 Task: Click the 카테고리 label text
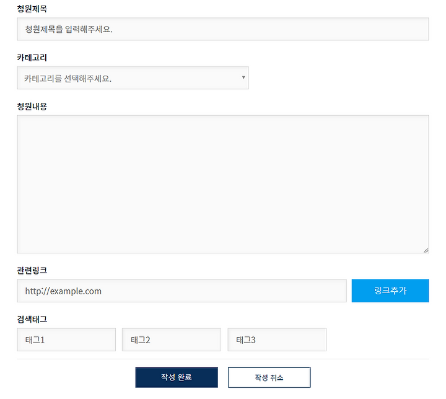tap(32, 58)
